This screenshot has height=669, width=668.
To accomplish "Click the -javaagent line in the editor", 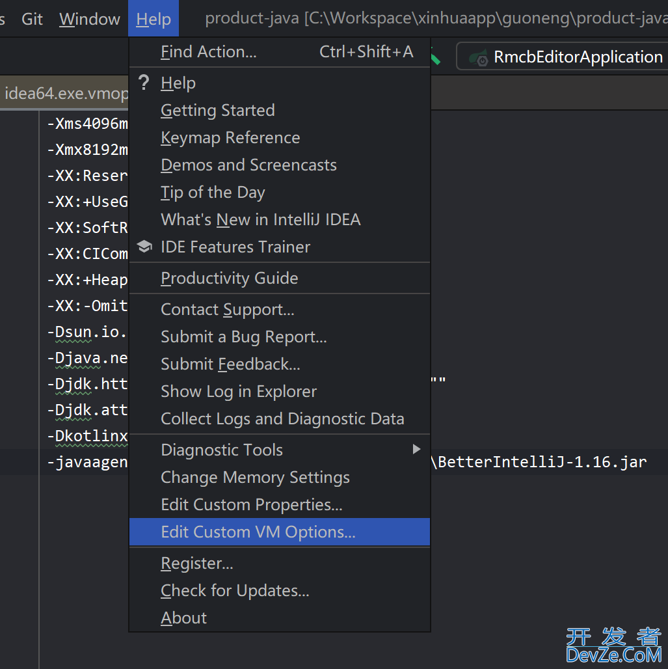I will pyautogui.click(x=87, y=462).
